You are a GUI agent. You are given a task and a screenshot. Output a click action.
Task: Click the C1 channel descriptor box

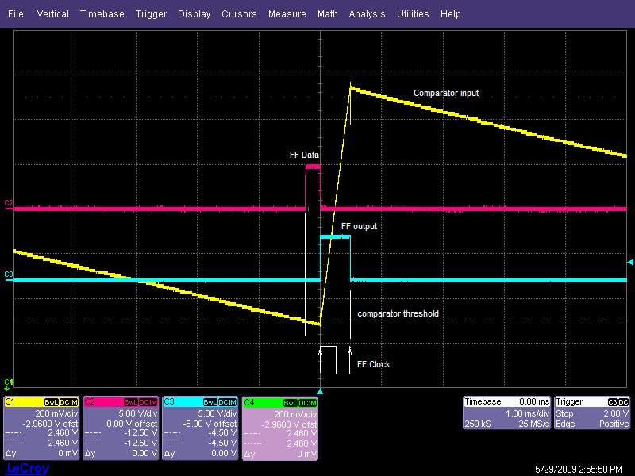click(x=41, y=428)
